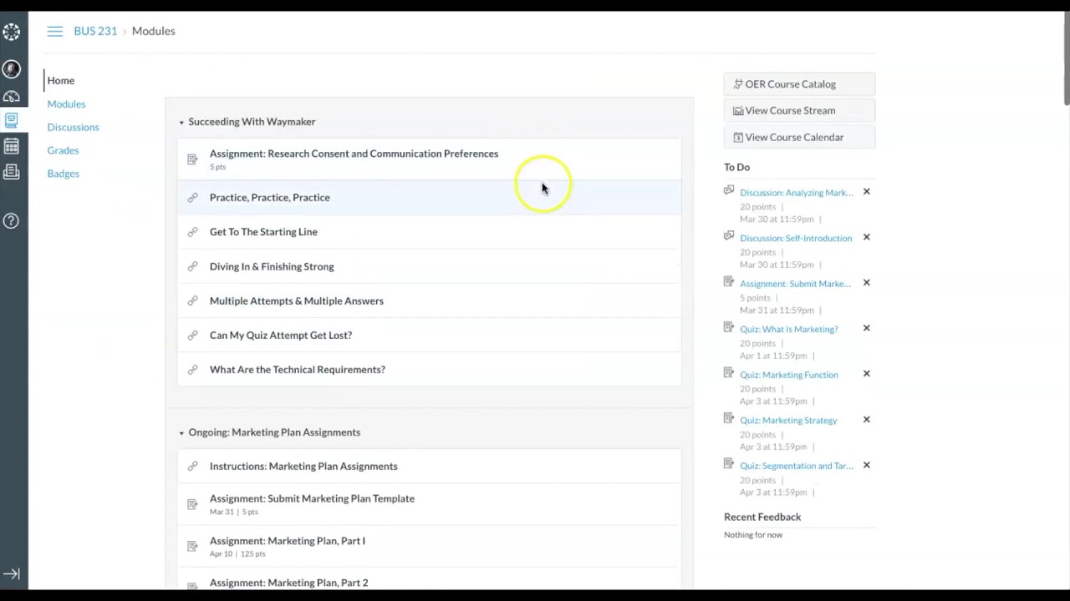This screenshot has height=601, width=1070.
Task: Open the Canvas Dashboard gauge icon
Action: pos(12,96)
